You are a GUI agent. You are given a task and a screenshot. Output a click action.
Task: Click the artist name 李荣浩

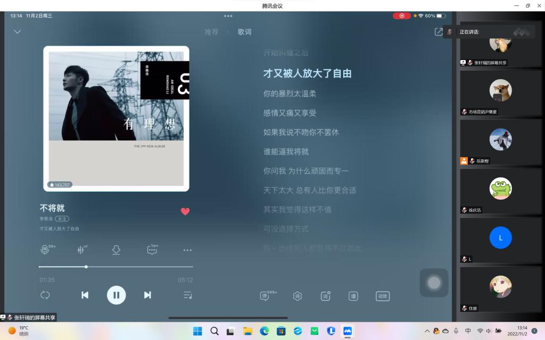coord(46,219)
